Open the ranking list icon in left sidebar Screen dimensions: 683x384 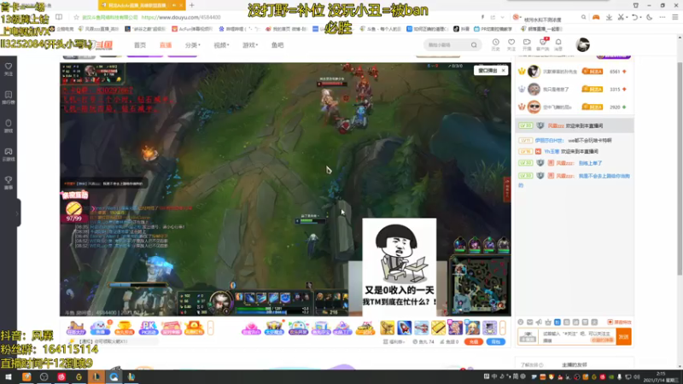(9, 97)
